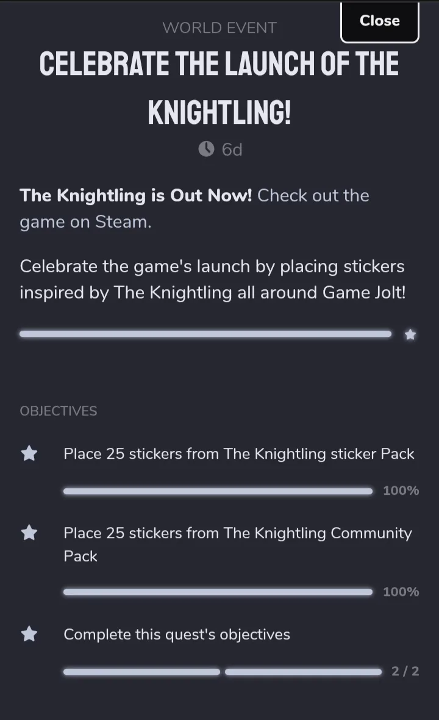
Task: Click the WORLD EVENT label
Action: pyautogui.click(x=220, y=27)
